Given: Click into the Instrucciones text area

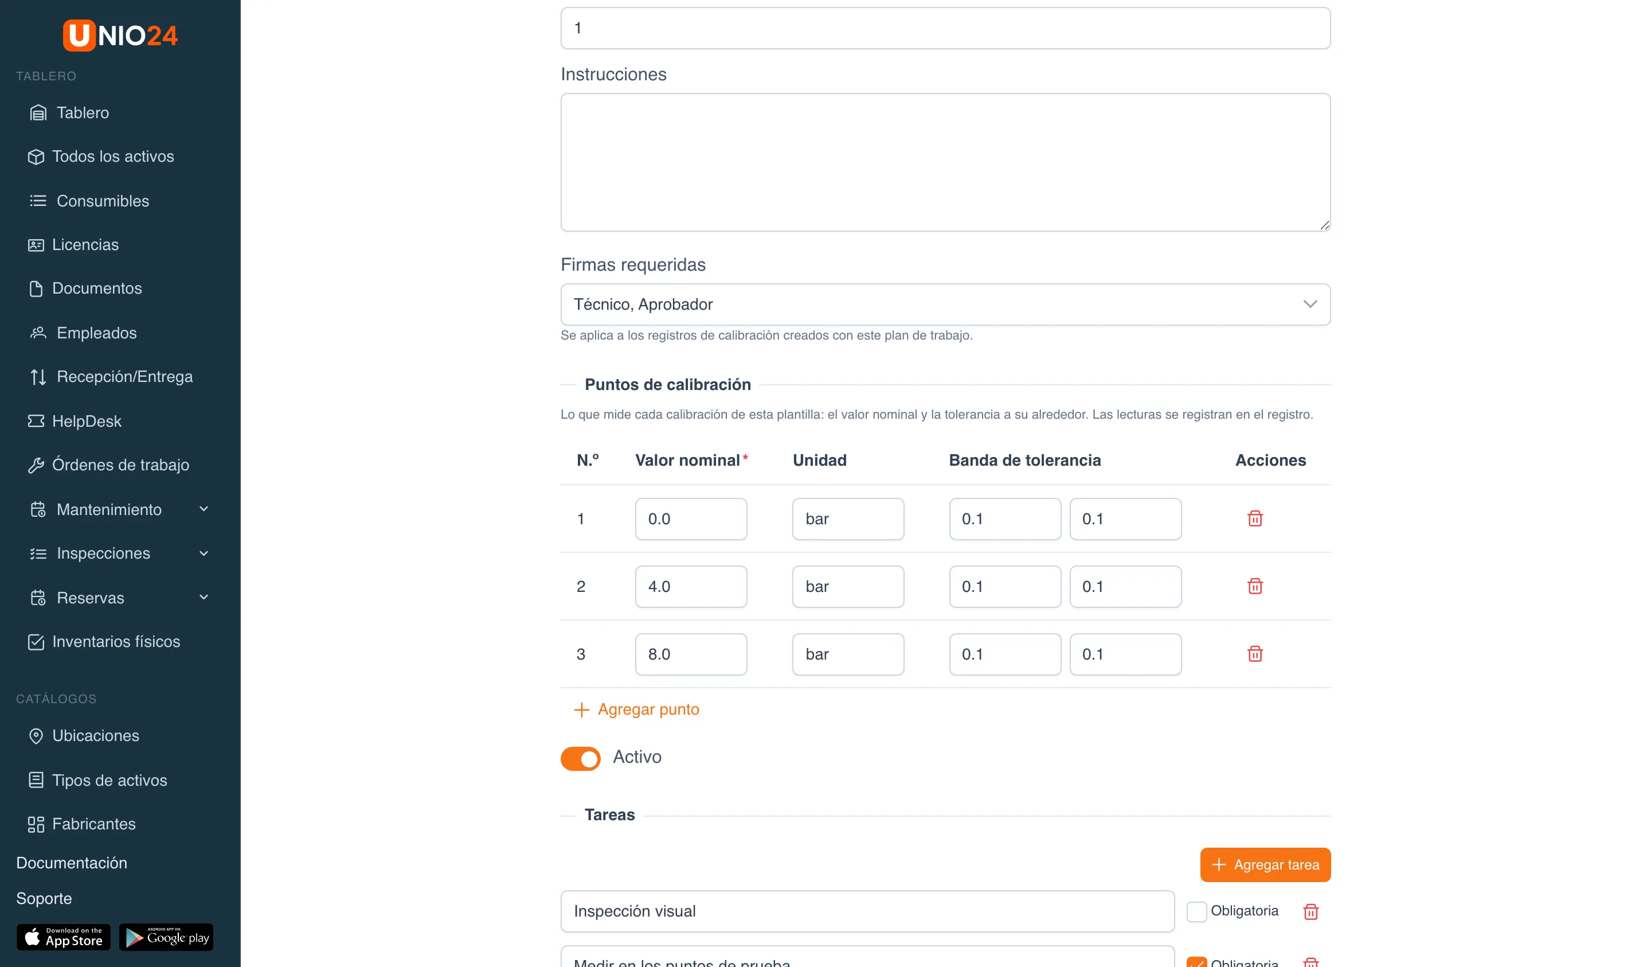Looking at the screenshot, I should [x=945, y=162].
